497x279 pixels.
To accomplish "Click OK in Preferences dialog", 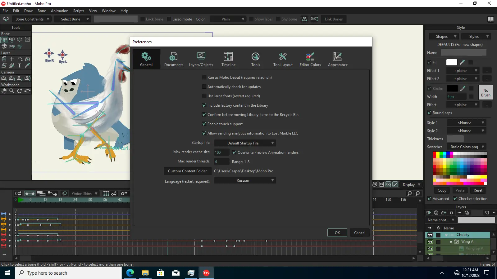I will [x=337, y=233].
